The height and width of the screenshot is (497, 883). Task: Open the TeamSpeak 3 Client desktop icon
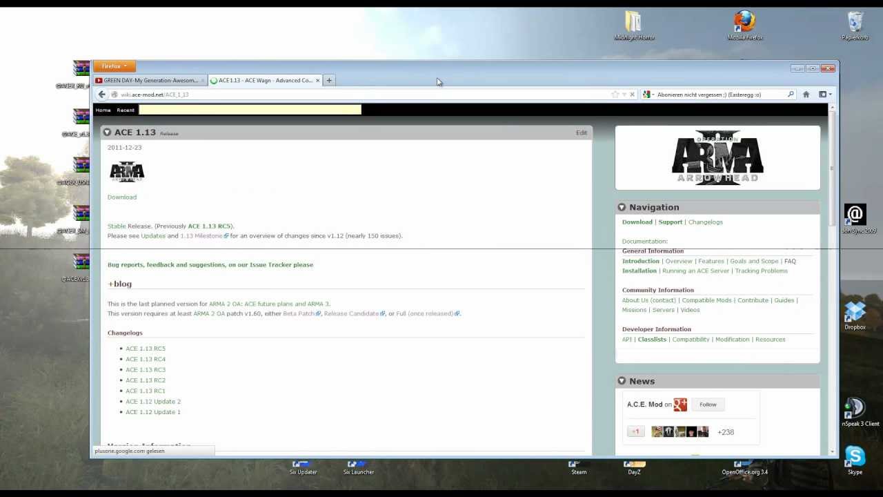click(x=860, y=412)
